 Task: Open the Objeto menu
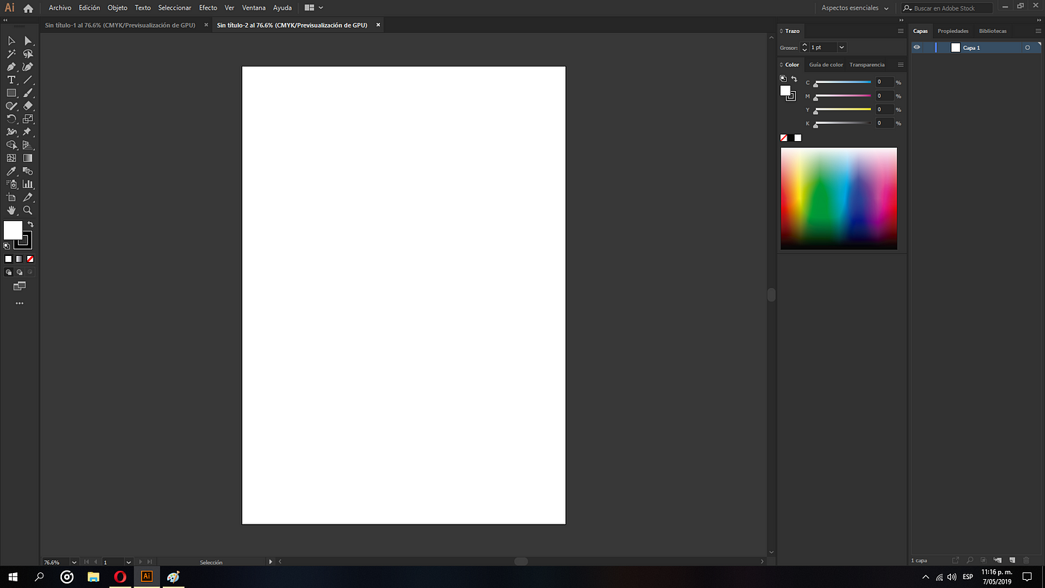[117, 8]
